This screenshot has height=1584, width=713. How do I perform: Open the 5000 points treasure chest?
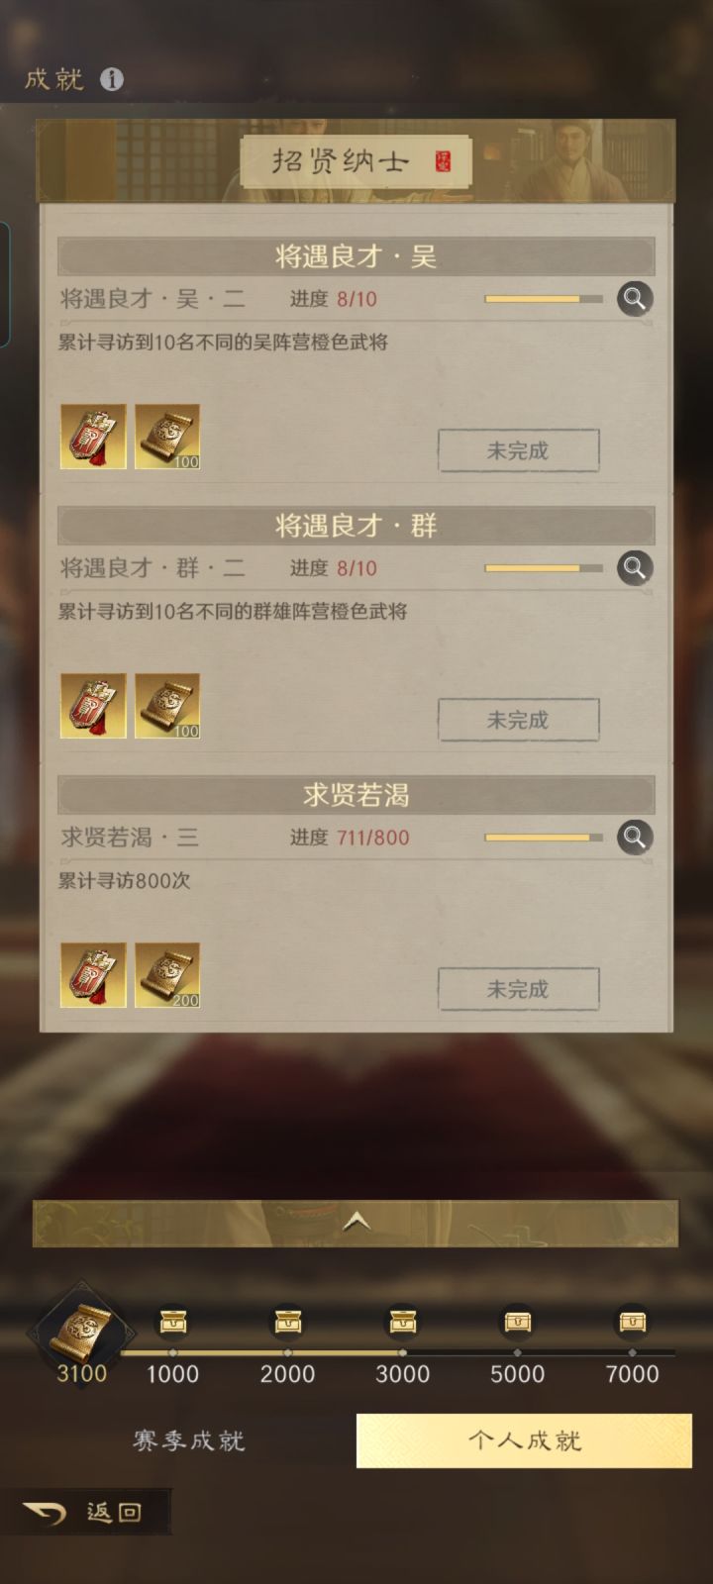pos(518,1322)
